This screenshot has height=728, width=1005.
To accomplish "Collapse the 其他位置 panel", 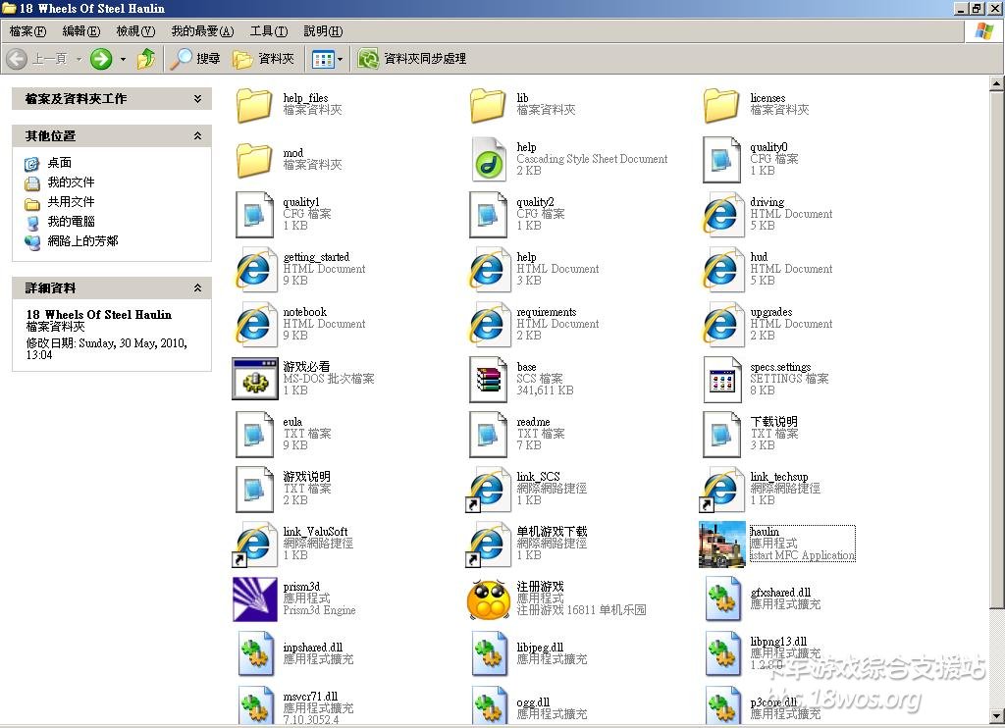I will coord(197,136).
